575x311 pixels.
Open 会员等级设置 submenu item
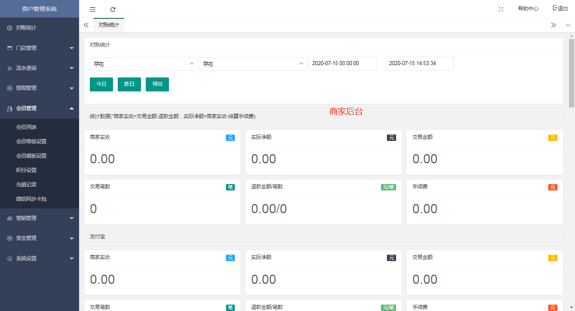(x=40, y=141)
